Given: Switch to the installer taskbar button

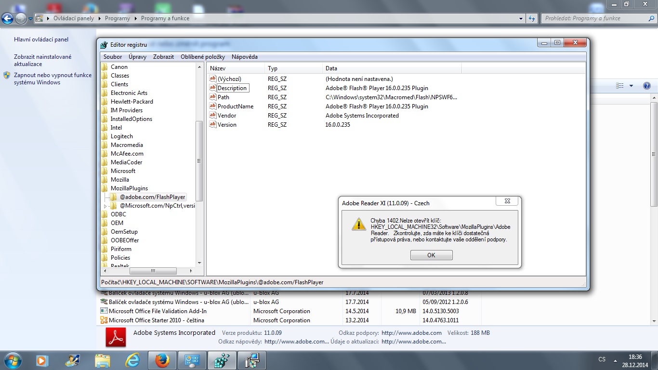Looking at the screenshot, I should pos(252,360).
